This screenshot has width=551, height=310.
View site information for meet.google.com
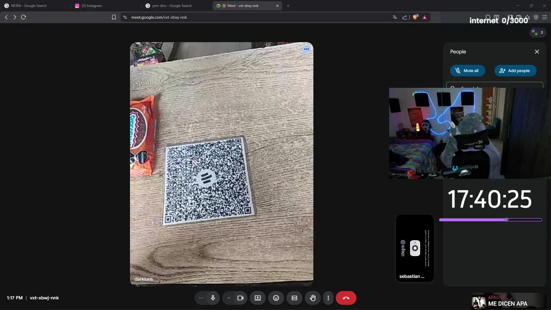[125, 17]
